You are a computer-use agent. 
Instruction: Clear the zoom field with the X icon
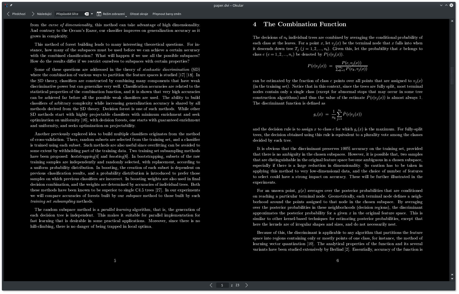pos(86,14)
